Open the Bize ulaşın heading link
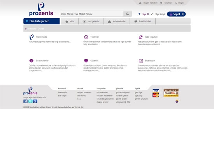 [150, 61]
